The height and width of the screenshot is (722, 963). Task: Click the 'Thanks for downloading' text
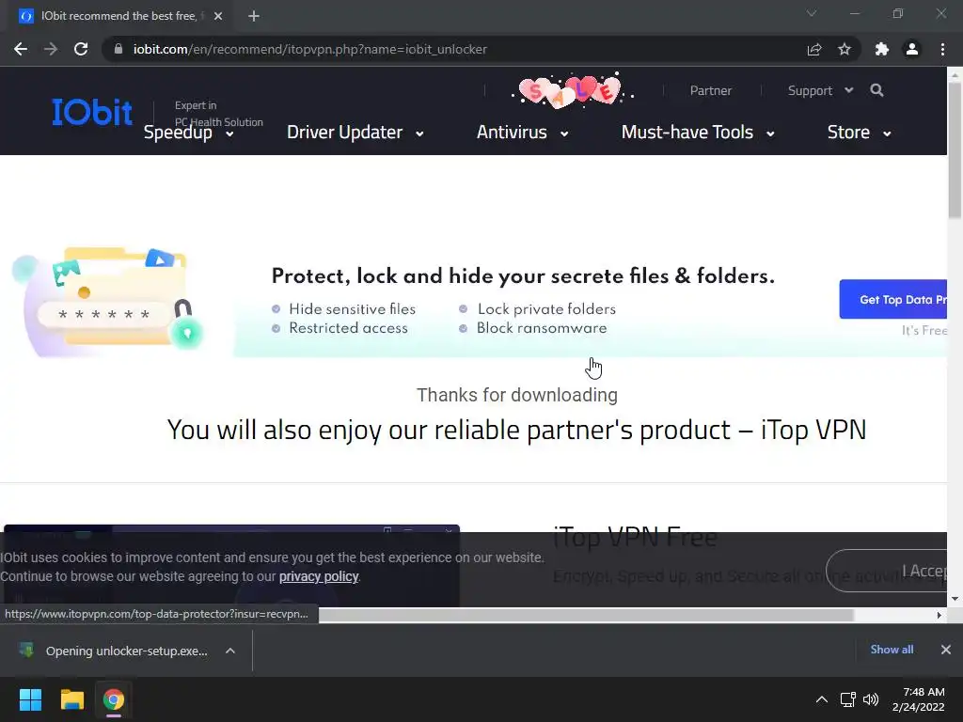pyautogui.click(x=517, y=395)
